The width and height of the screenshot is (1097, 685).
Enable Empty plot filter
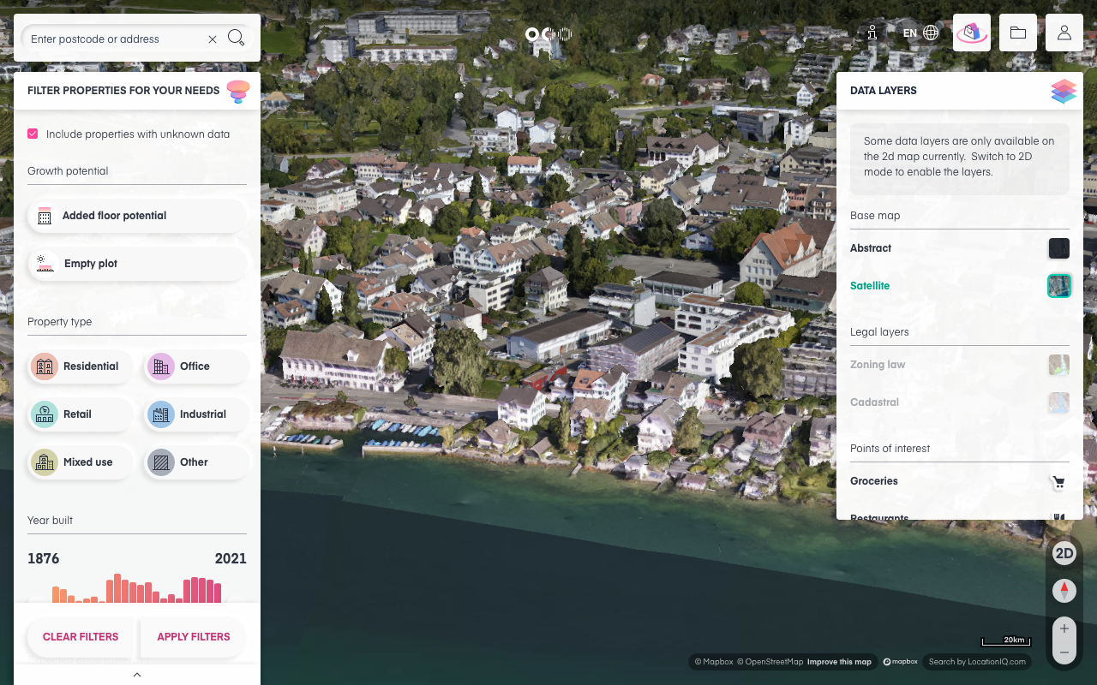pos(137,264)
